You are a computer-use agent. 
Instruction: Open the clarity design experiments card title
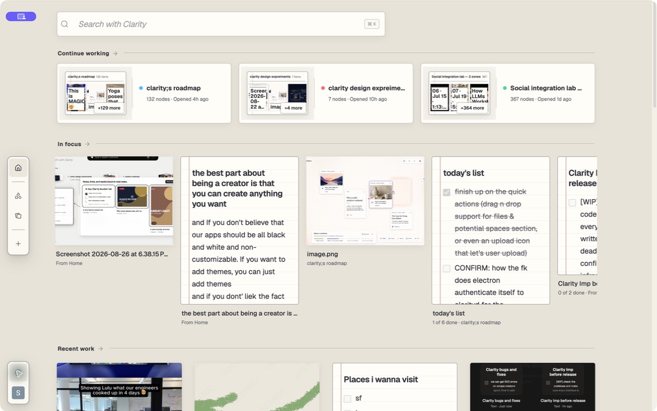[366, 88]
